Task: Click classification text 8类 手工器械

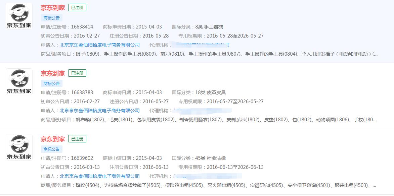Action: pos(209,27)
